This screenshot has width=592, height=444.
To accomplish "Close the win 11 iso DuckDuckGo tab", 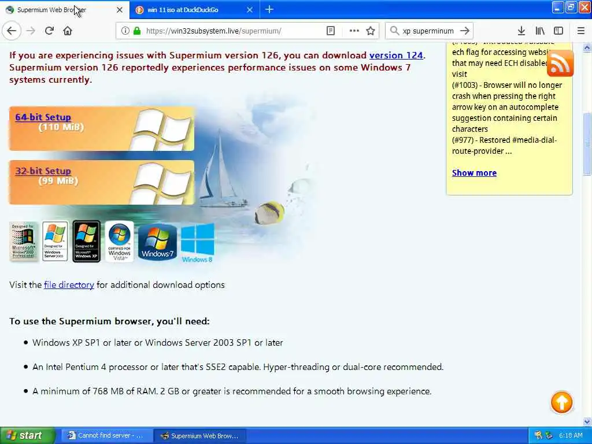I will pos(250,10).
